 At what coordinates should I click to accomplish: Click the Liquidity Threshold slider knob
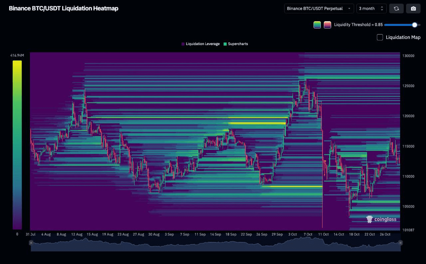click(x=414, y=25)
